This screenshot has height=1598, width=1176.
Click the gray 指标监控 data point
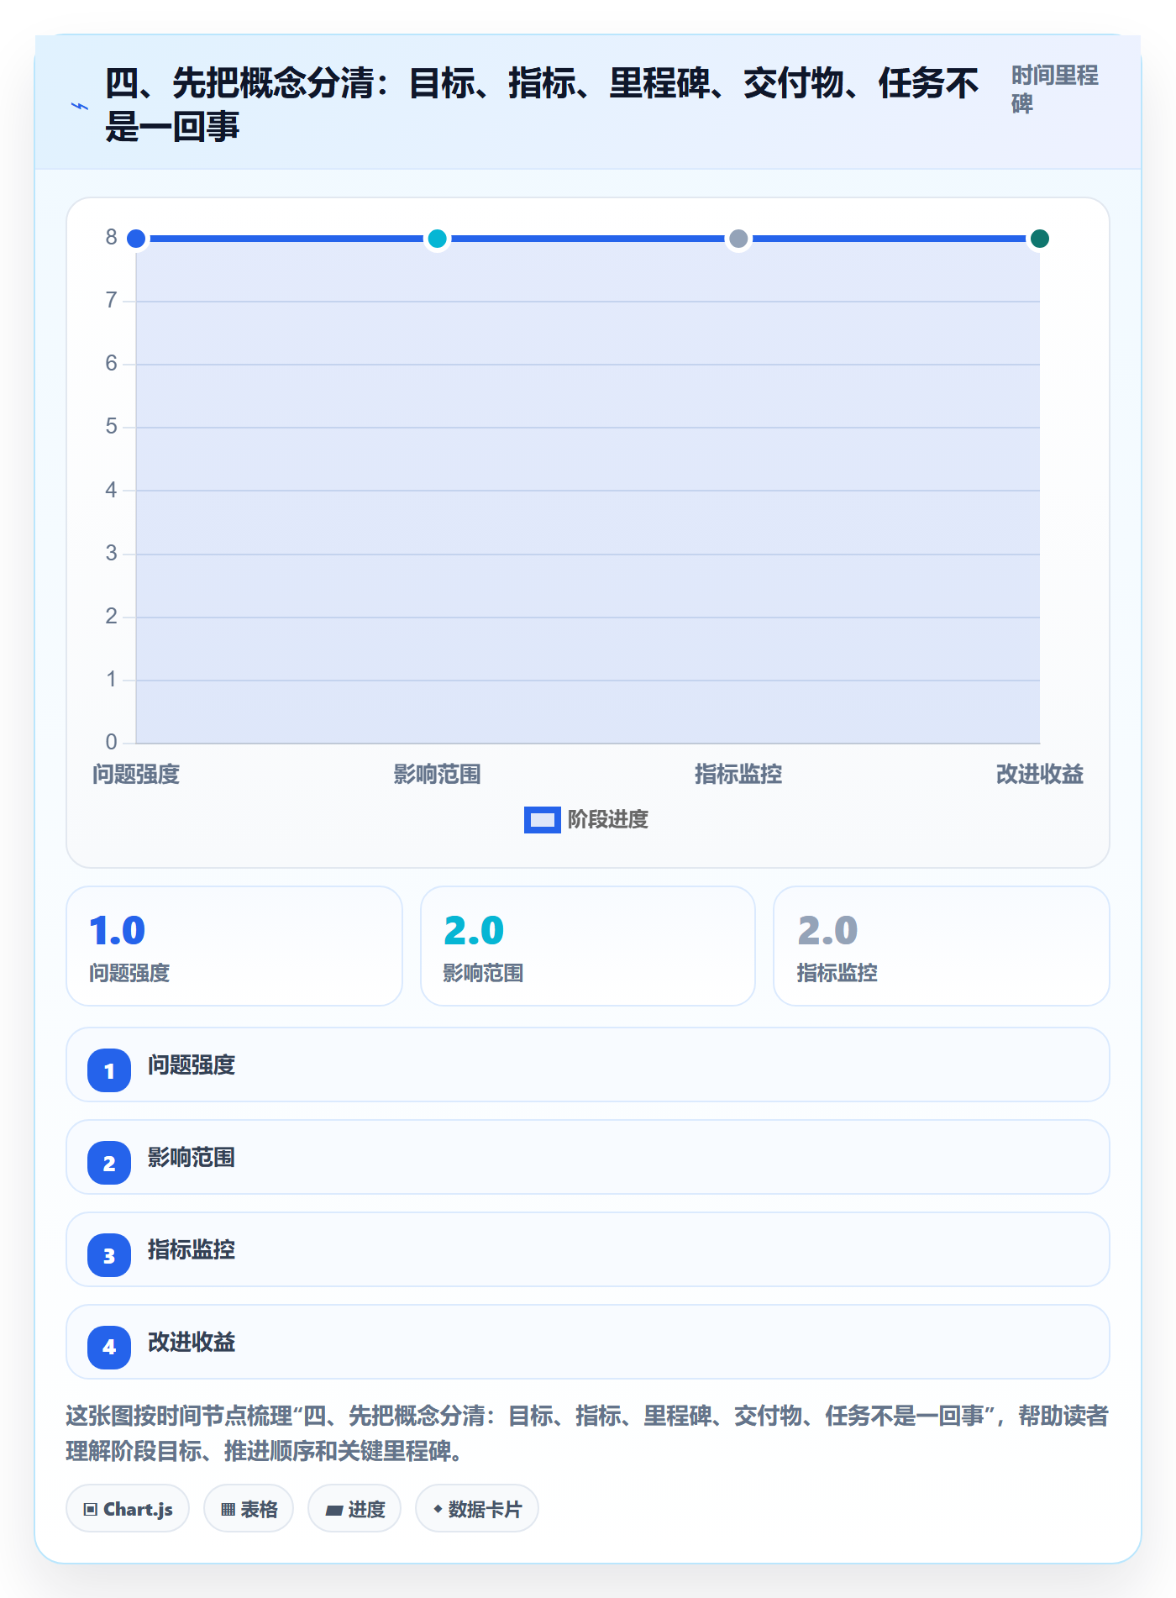pos(738,239)
